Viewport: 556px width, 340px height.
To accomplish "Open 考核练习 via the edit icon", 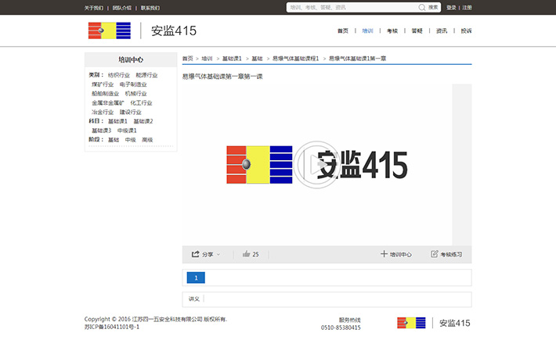I will coord(435,254).
